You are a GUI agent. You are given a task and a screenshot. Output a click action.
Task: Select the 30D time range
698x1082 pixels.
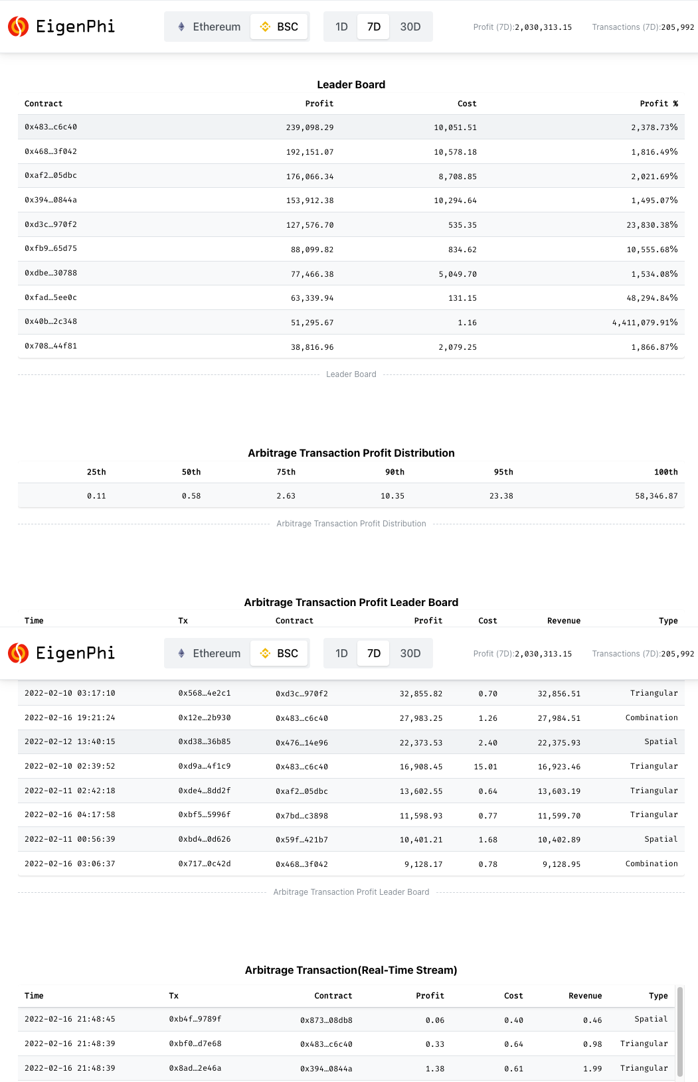tap(410, 27)
